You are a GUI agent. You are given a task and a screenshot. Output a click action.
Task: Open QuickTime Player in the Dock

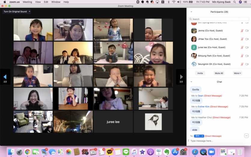203,152
